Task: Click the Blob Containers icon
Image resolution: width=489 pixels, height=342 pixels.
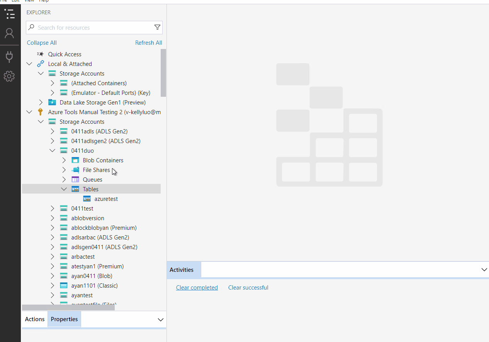Action: pyautogui.click(x=75, y=160)
